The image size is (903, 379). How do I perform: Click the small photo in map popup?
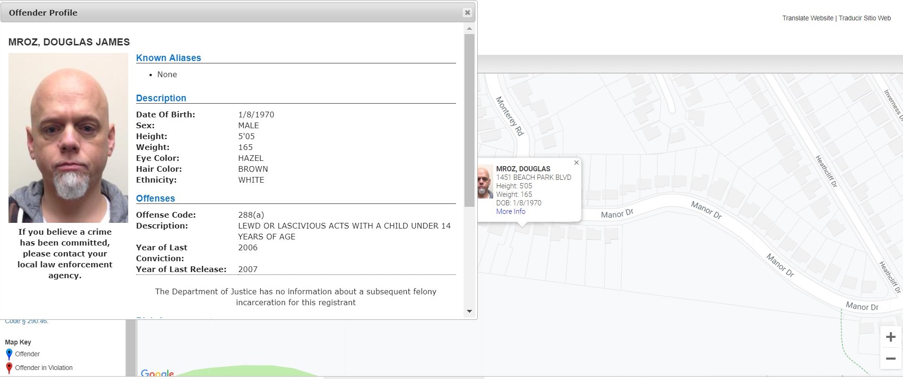click(x=485, y=181)
